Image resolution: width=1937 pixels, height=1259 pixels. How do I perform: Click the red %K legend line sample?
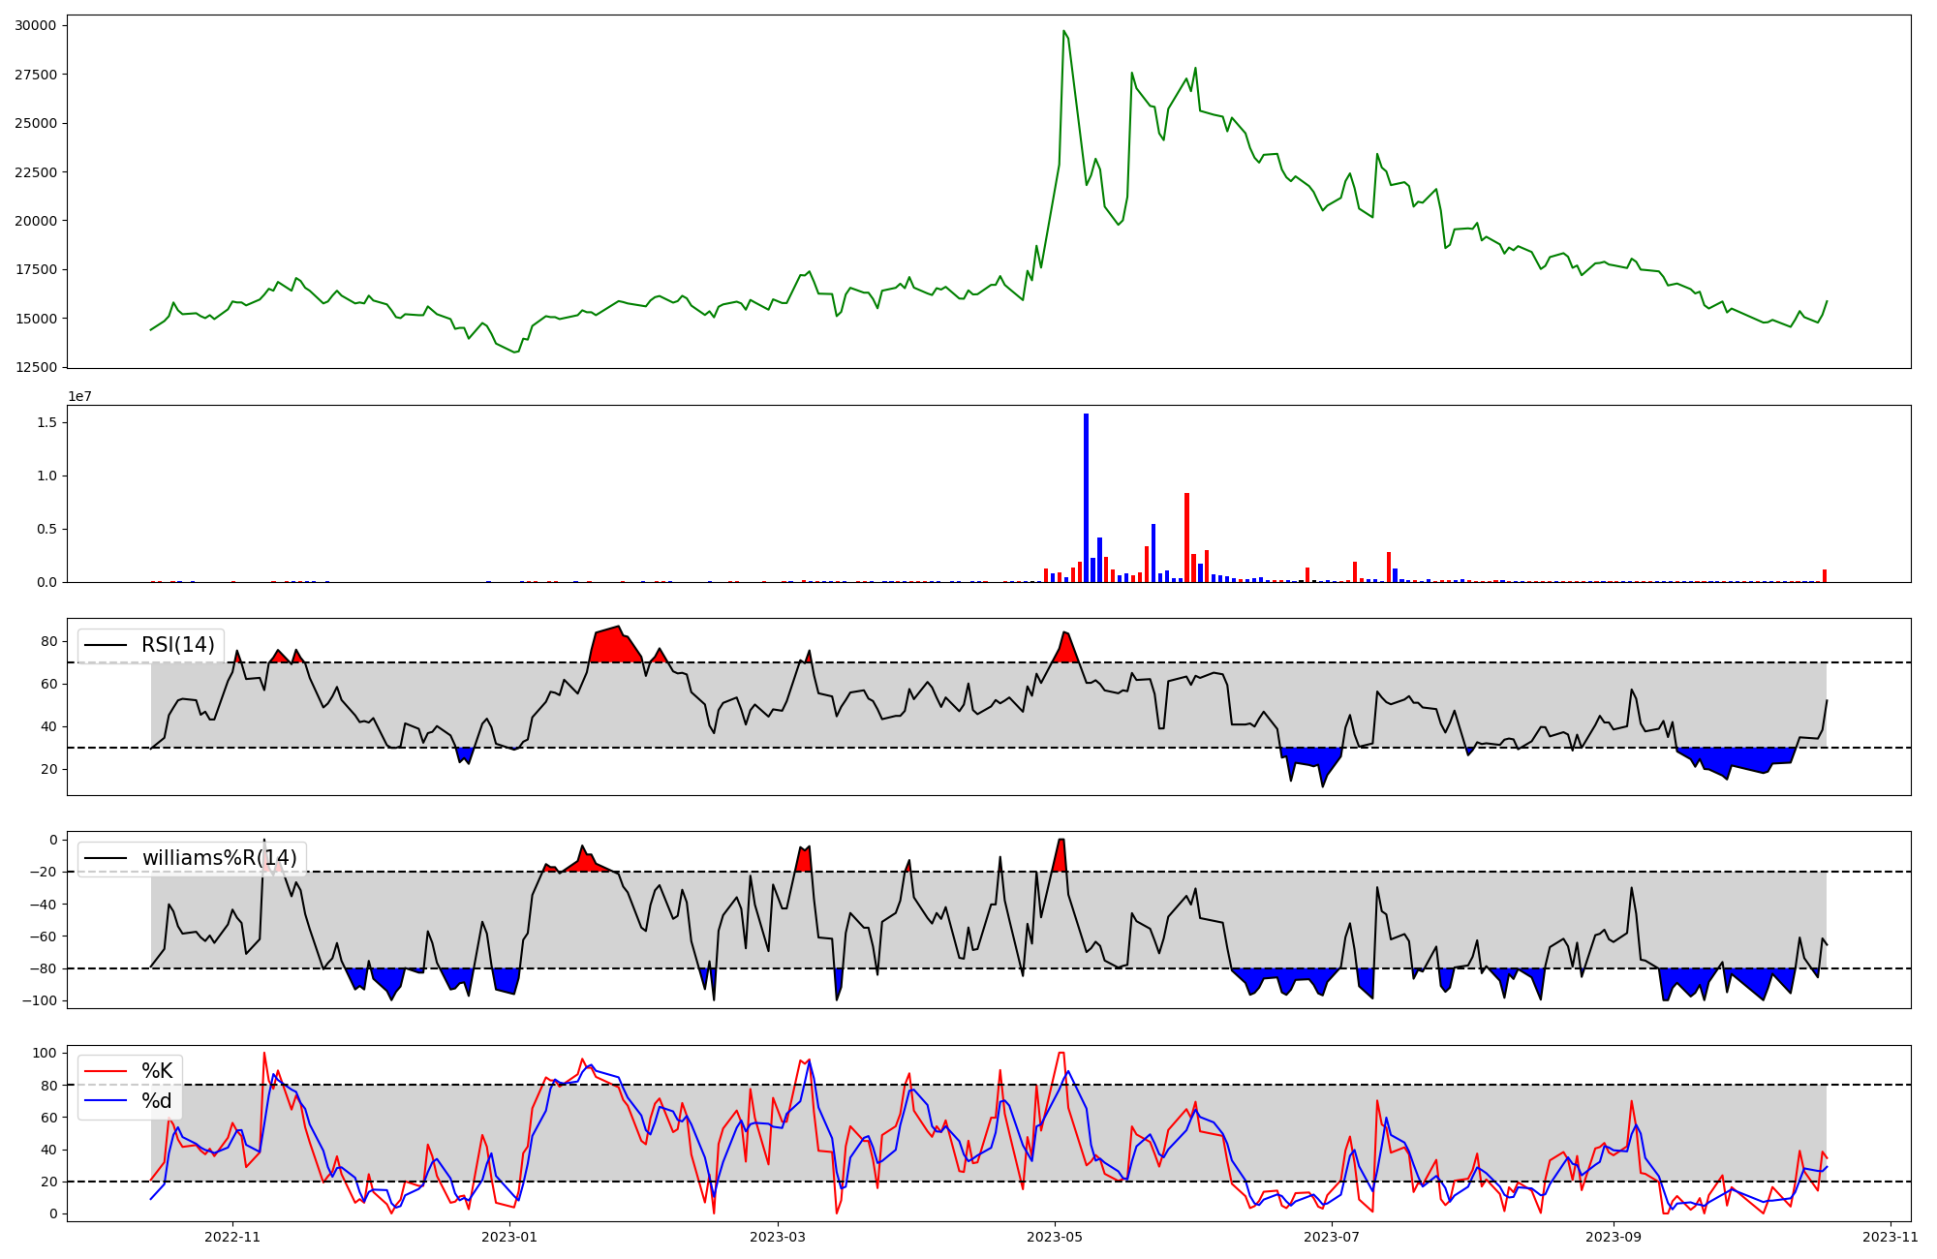107,1071
